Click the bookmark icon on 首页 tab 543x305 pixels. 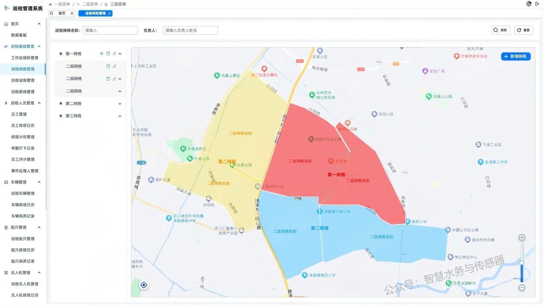pos(52,13)
